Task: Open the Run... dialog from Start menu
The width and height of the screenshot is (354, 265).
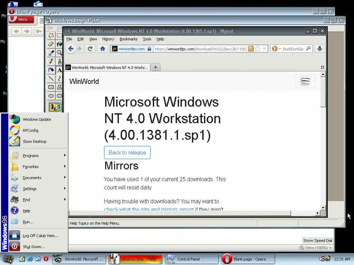Action: pos(38,222)
